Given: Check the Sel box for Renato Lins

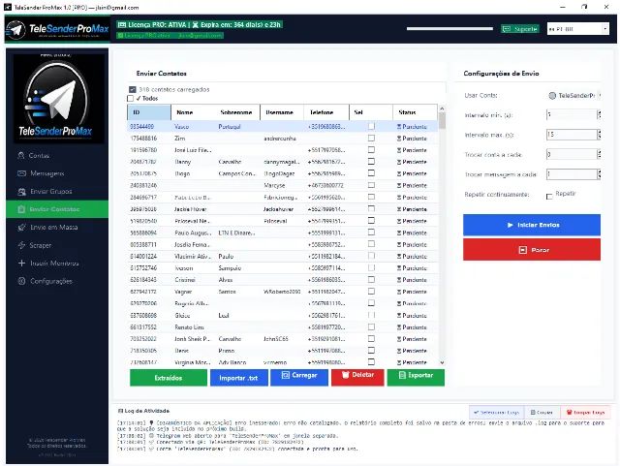Looking at the screenshot, I should pyautogui.click(x=371, y=327).
